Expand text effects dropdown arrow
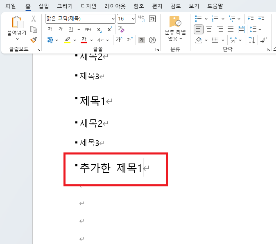 tap(57, 40)
